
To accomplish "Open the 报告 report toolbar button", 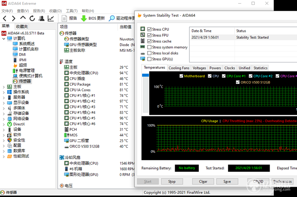I will click(x=69, y=18).
